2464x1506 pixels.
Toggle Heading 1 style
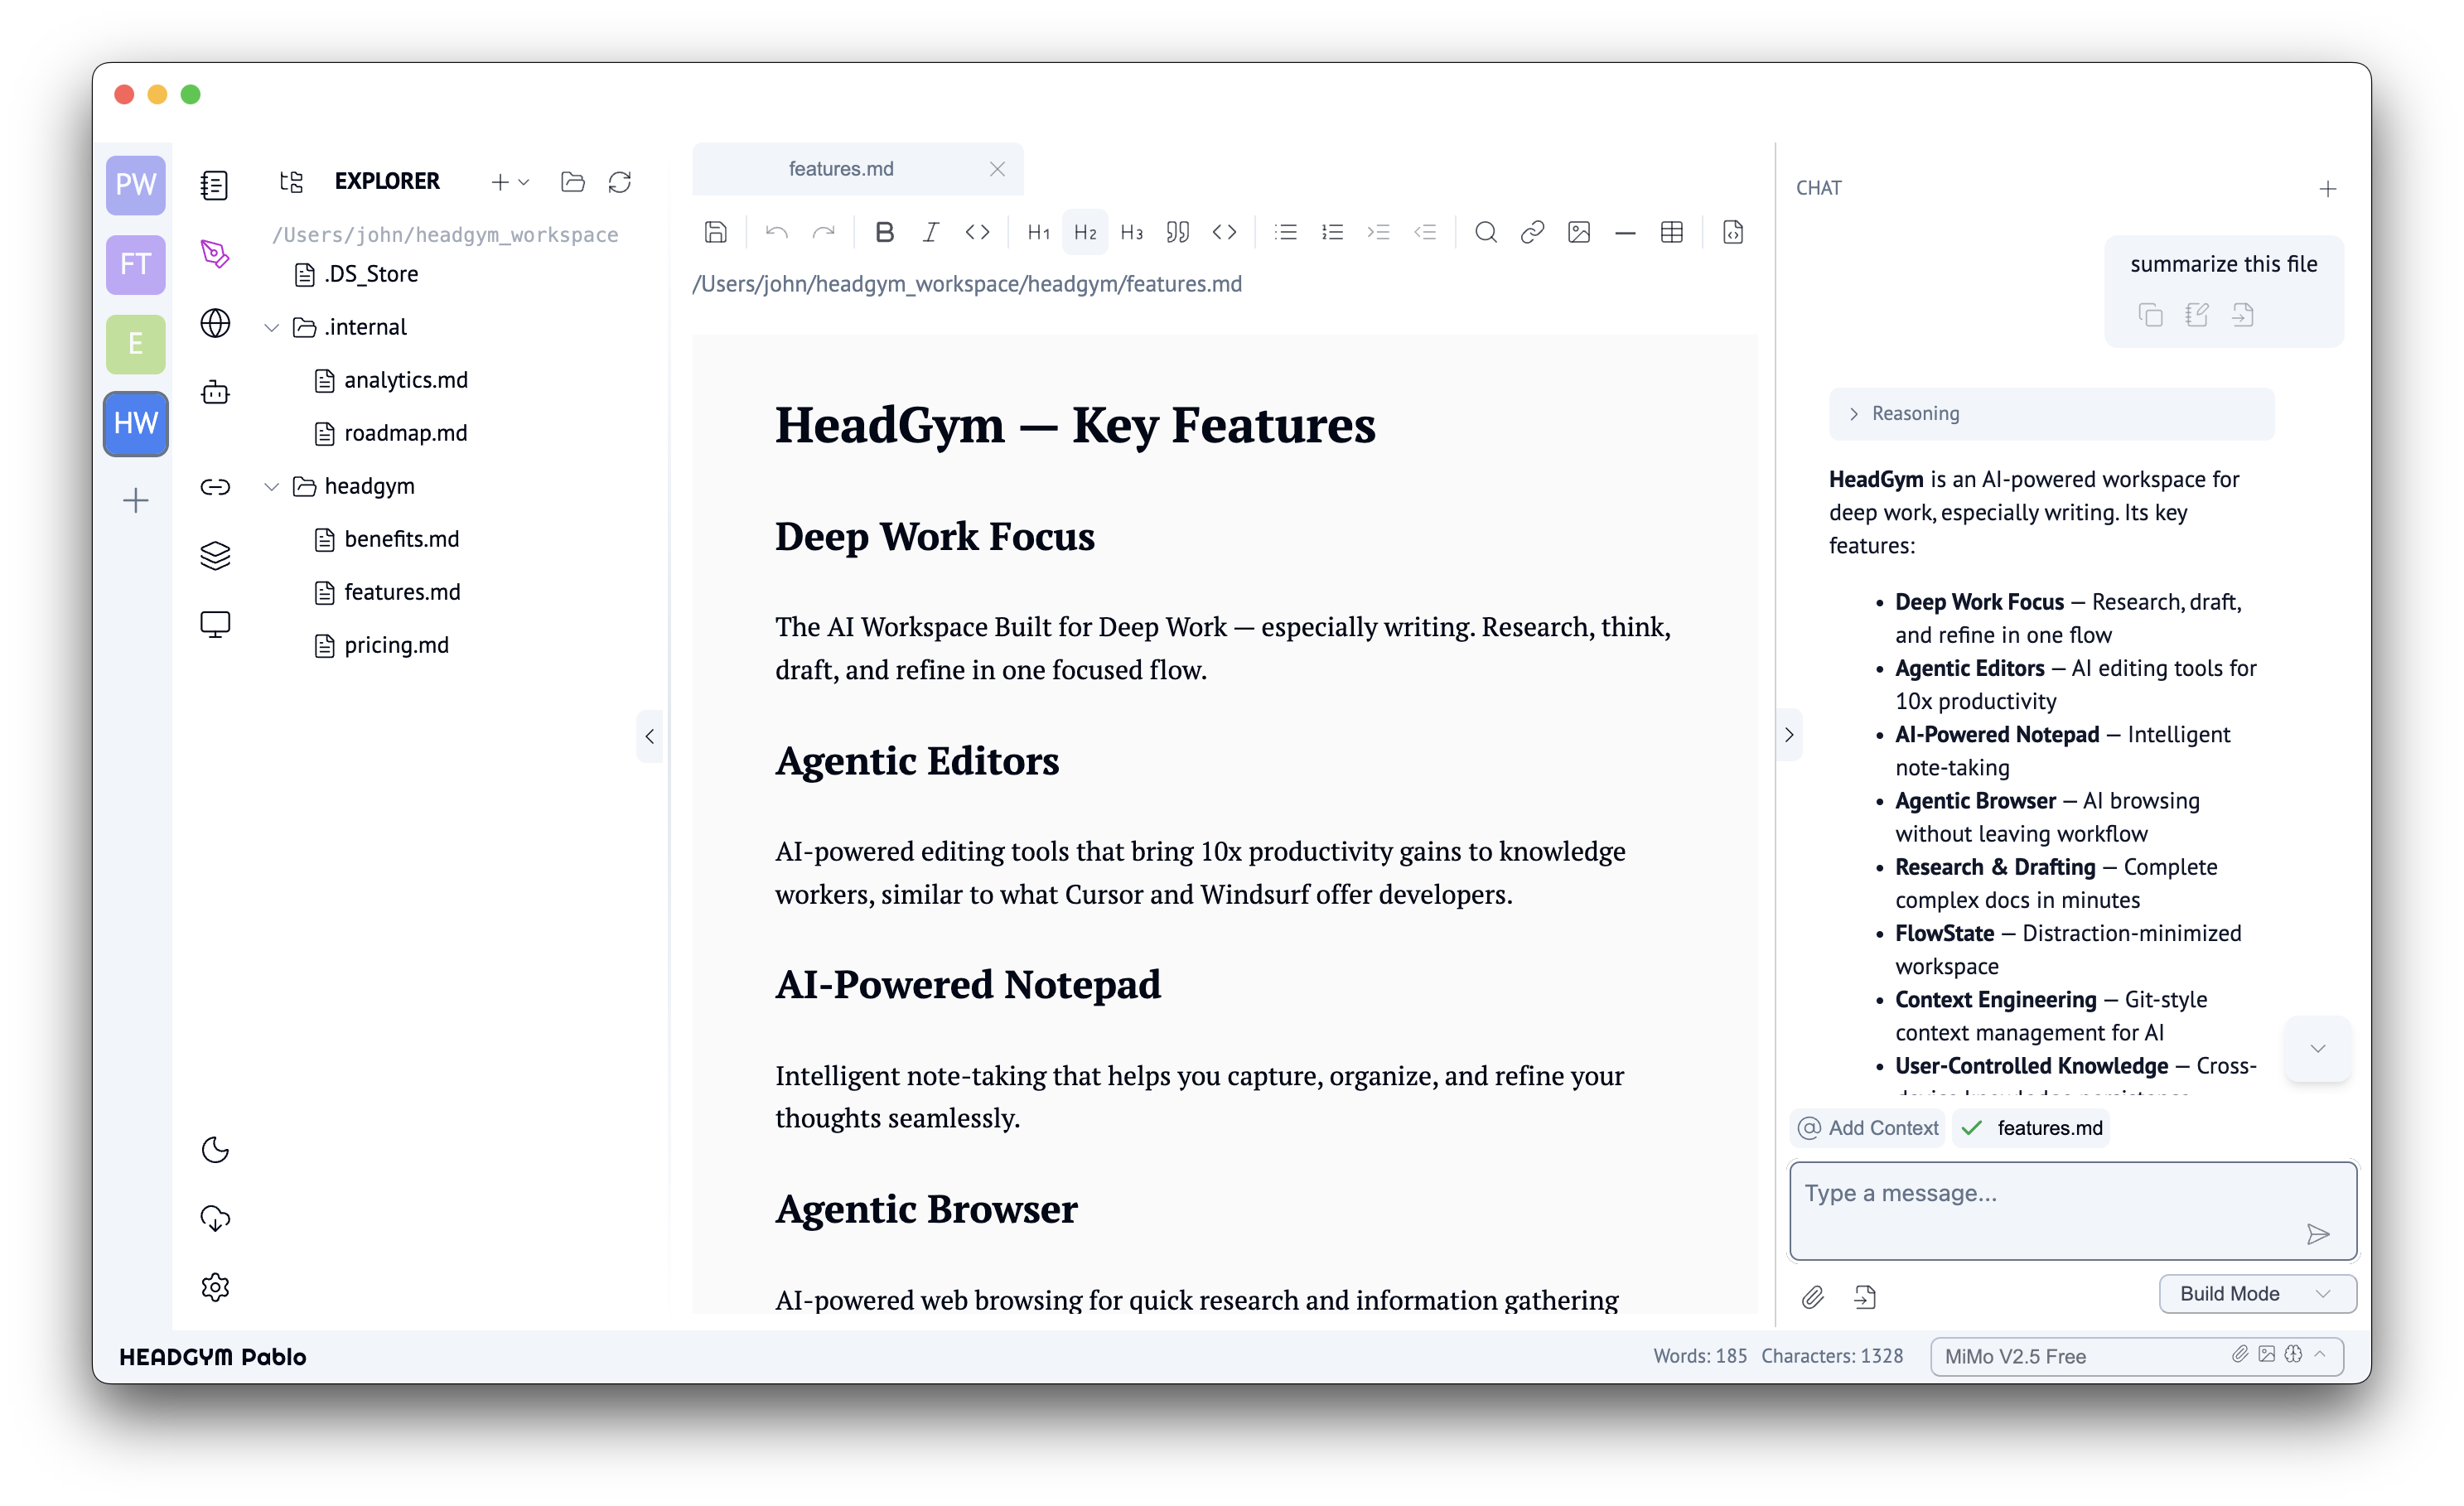[1039, 233]
